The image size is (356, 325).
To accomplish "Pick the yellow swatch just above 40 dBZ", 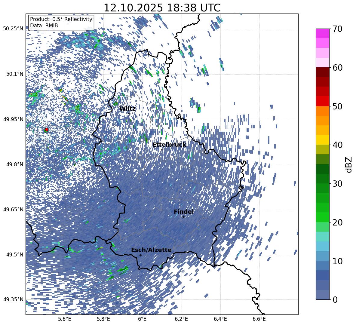I will (x=322, y=140).
